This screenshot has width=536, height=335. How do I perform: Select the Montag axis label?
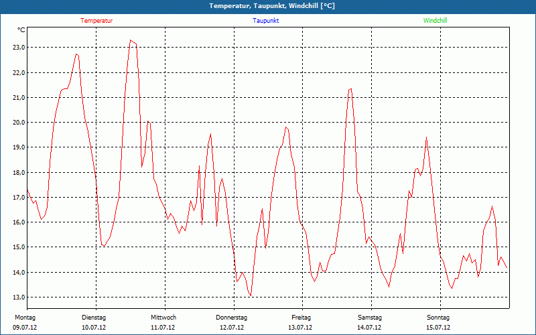[25, 318]
